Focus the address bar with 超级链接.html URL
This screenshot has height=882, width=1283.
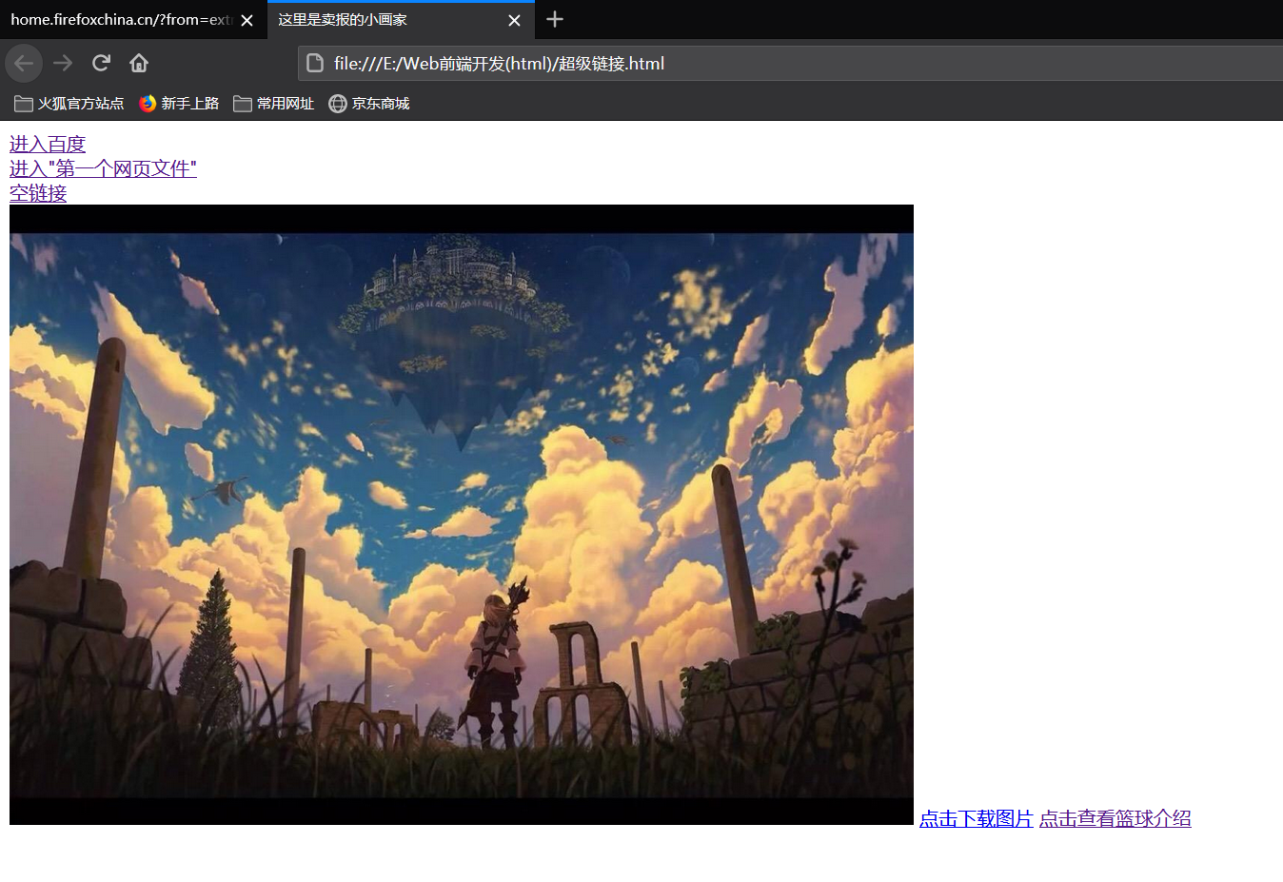(x=790, y=64)
